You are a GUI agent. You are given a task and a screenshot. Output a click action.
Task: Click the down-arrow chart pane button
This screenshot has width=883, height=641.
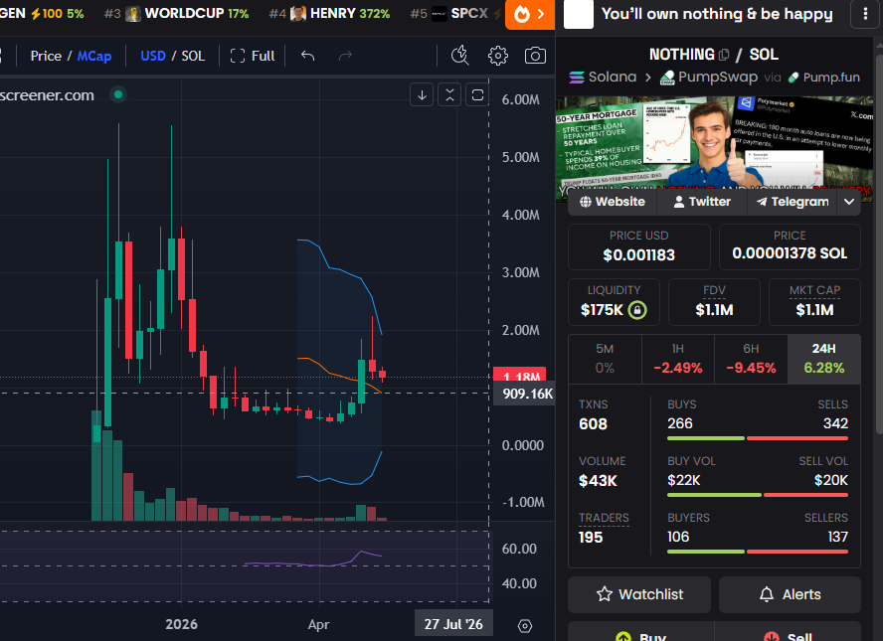(x=422, y=95)
